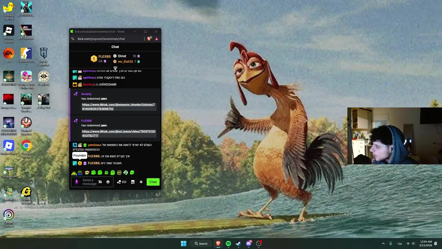Launch ARC Raiders desktop shortcut
Viewport: 442px width, 249px height.
click(x=26, y=33)
